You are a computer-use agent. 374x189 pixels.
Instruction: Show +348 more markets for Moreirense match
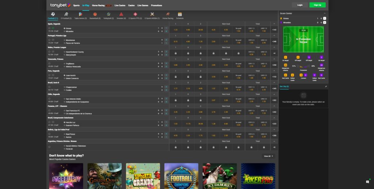[274, 42]
